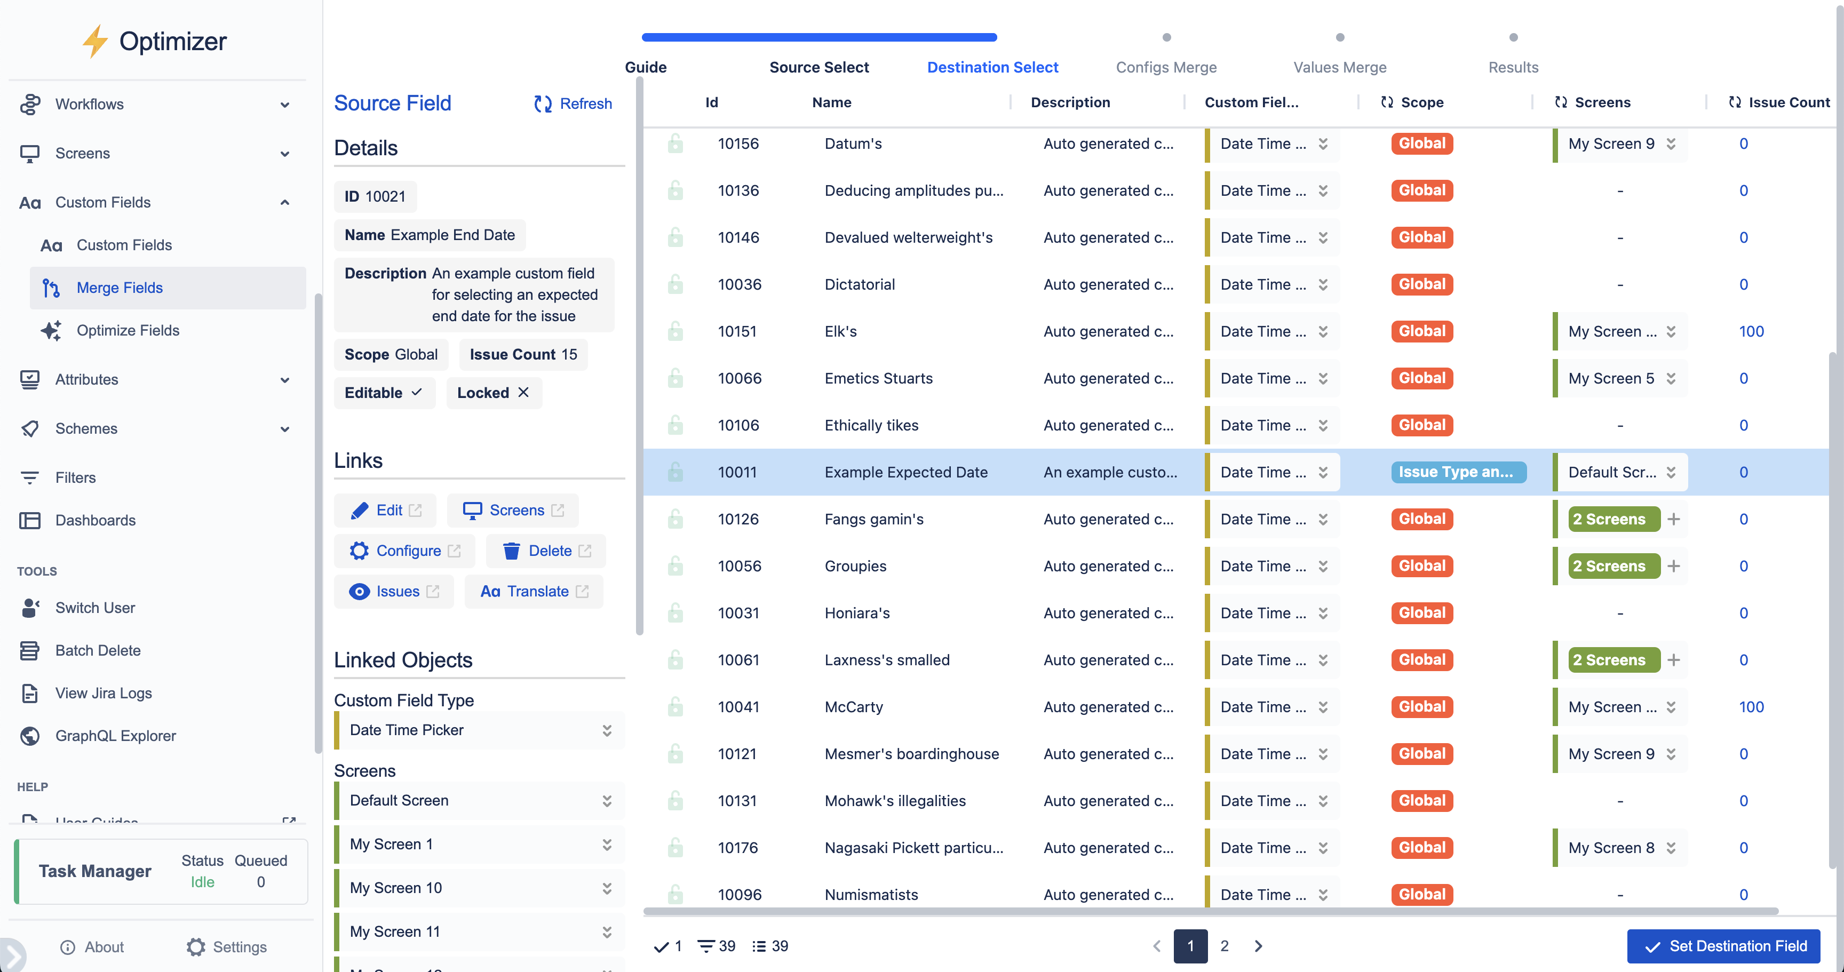Go to page 2 of results
Viewport: 1844px width, 972px height.
(1225, 946)
